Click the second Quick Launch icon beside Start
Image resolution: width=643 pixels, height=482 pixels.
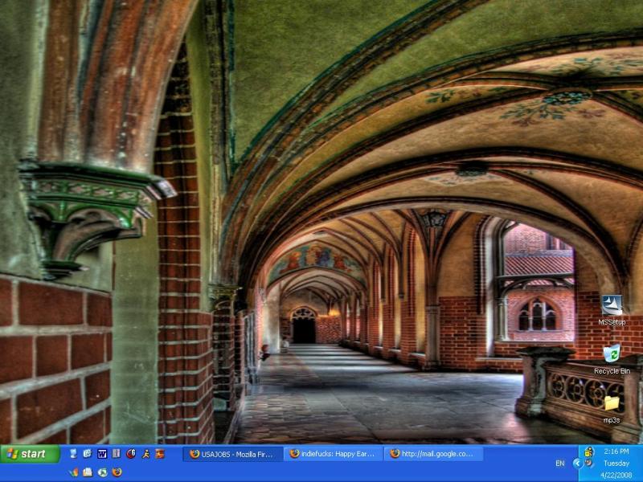pyautogui.click(x=88, y=454)
